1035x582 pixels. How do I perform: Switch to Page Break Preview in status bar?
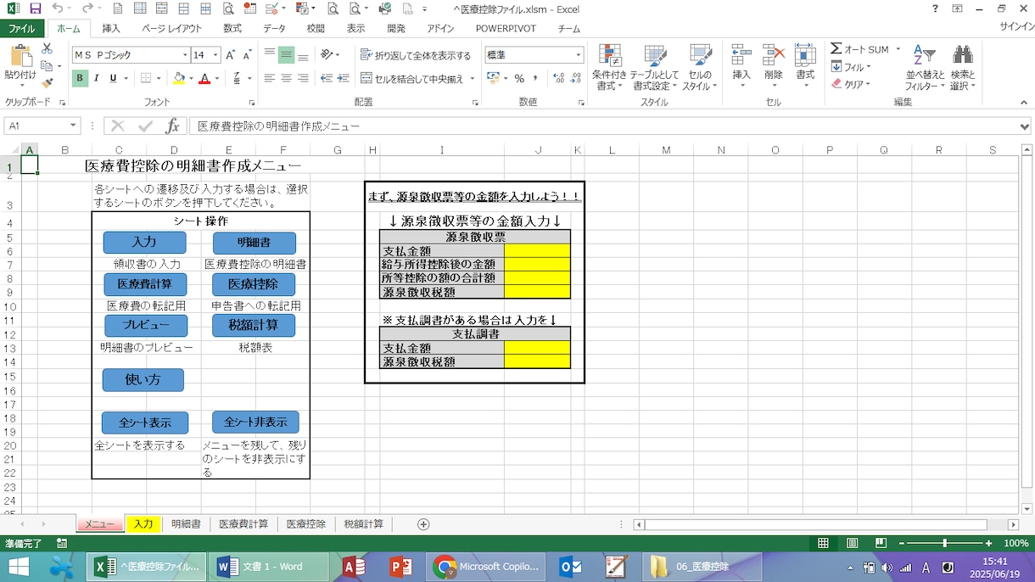pos(881,543)
